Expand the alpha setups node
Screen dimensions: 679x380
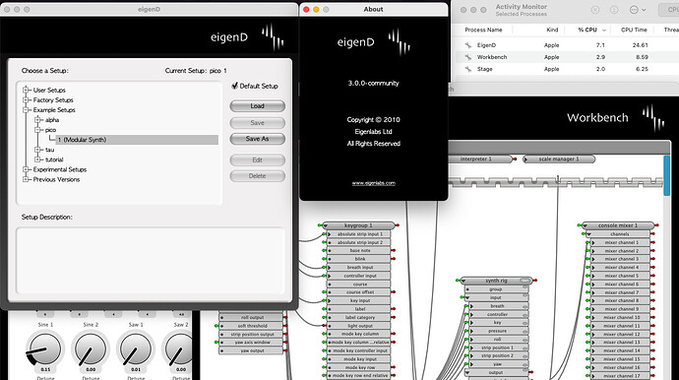[37, 119]
